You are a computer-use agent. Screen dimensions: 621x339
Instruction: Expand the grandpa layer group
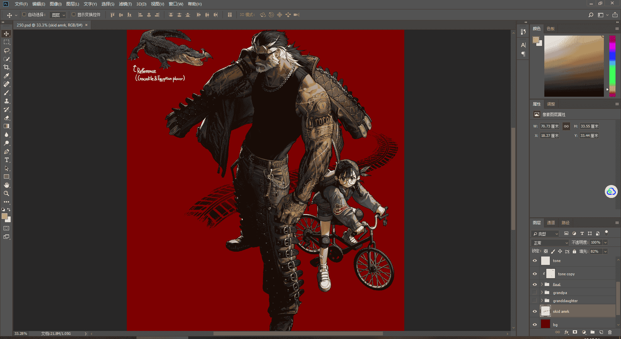pos(542,292)
